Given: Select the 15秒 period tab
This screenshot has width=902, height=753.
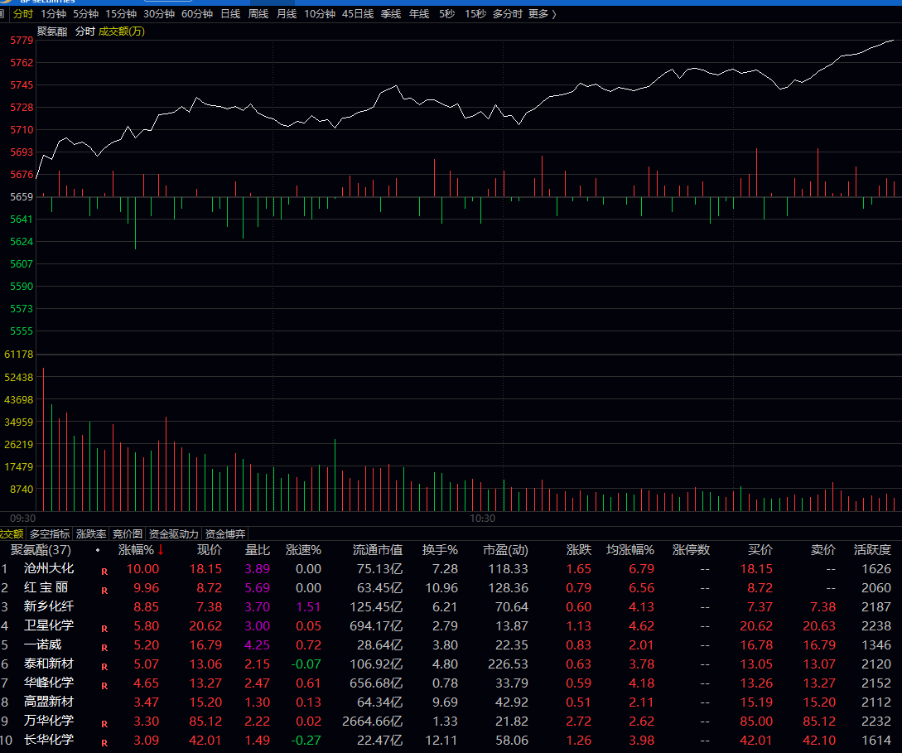Looking at the screenshot, I should pyautogui.click(x=475, y=14).
